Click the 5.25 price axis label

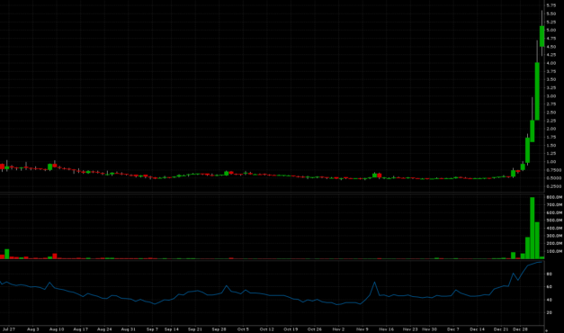pos(551,22)
